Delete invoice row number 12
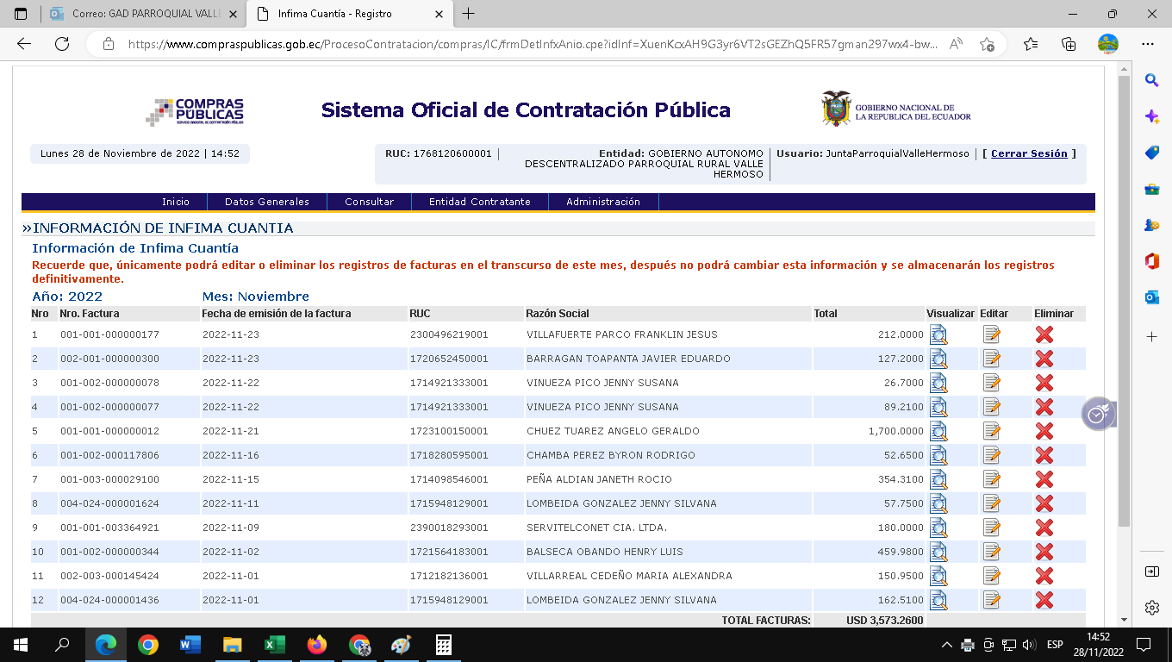This screenshot has width=1172, height=662. coord(1044,601)
